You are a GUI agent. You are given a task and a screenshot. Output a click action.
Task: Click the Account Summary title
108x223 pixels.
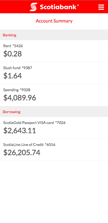tap(54, 21)
